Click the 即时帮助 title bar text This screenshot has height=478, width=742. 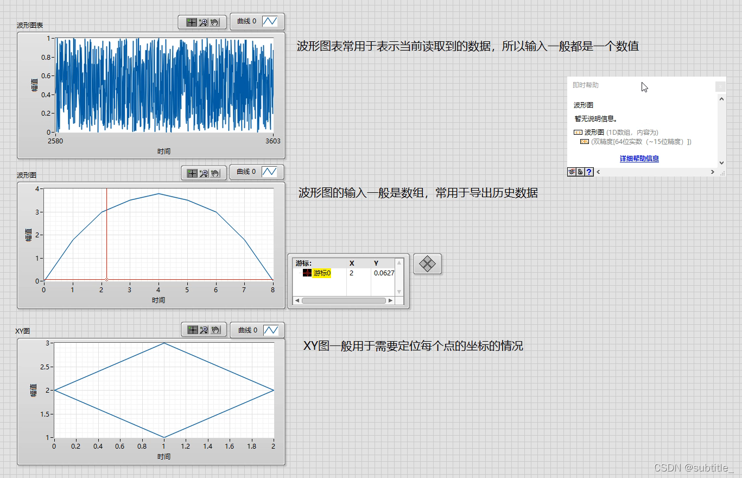pyautogui.click(x=586, y=85)
